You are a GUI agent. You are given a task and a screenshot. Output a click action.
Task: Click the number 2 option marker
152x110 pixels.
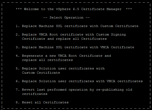[x=17, y=34]
